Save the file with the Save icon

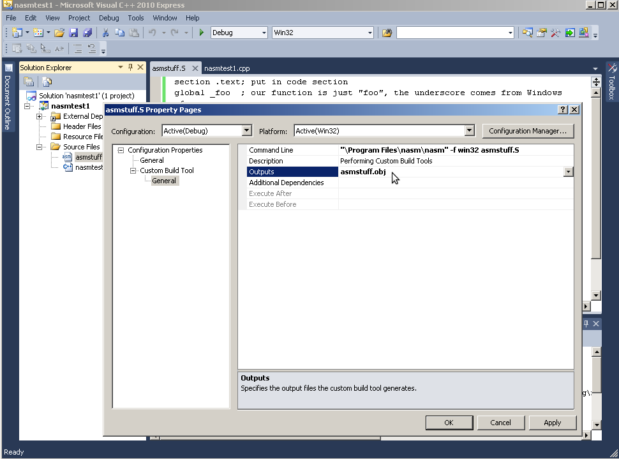[x=73, y=33]
